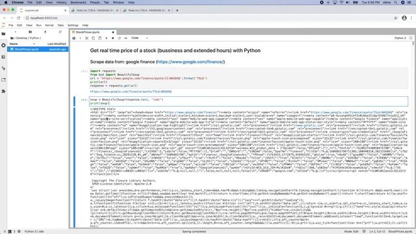Open the File Browser sidebar tab

3,34
